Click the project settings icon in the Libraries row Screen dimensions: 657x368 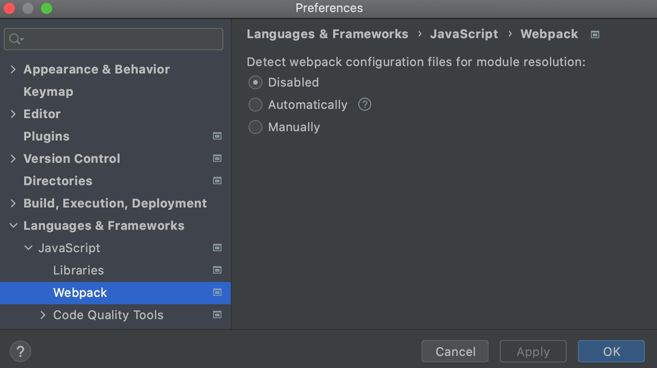(x=217, y=270)
